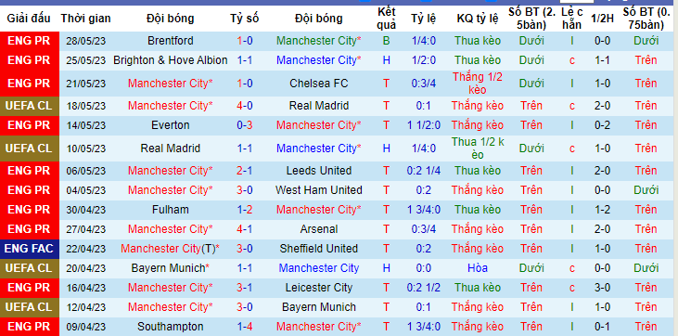The image size is (678, 336).
Task: Click Leicester City in the table
Action: [x=319, y=288]
